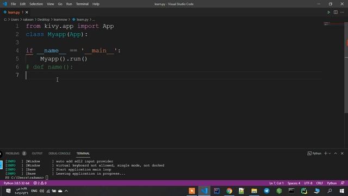
Task: Click errors and warnings count in status bar
Action: coord(40,183)
